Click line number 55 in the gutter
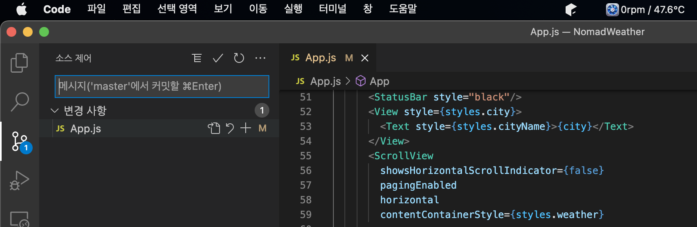 [x=306, y=156]
